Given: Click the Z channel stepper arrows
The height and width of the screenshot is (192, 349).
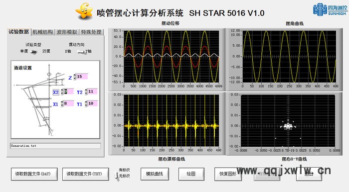Looking at the screenshot, I should click(75, 77).
